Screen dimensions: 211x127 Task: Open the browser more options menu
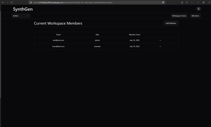tap(192, 2)
